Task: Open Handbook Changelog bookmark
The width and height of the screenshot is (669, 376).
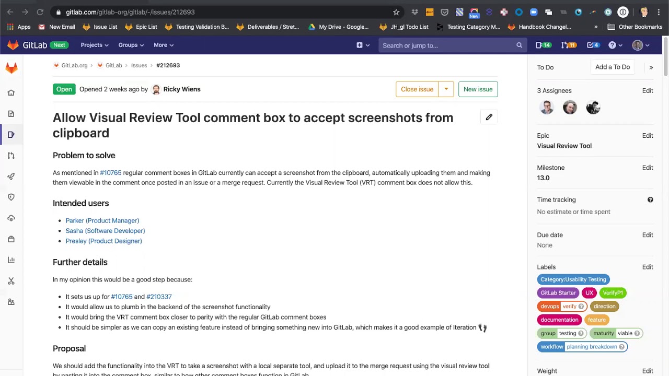Action: pyautogui.click(x=540, y=27)
